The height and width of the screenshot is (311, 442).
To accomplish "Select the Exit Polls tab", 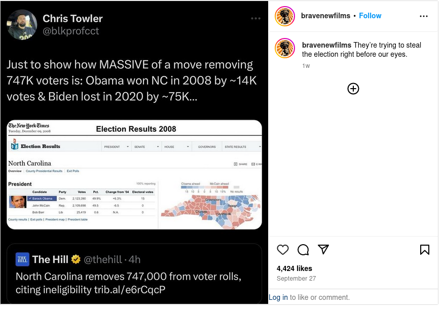I will click(x=73, y=171).
